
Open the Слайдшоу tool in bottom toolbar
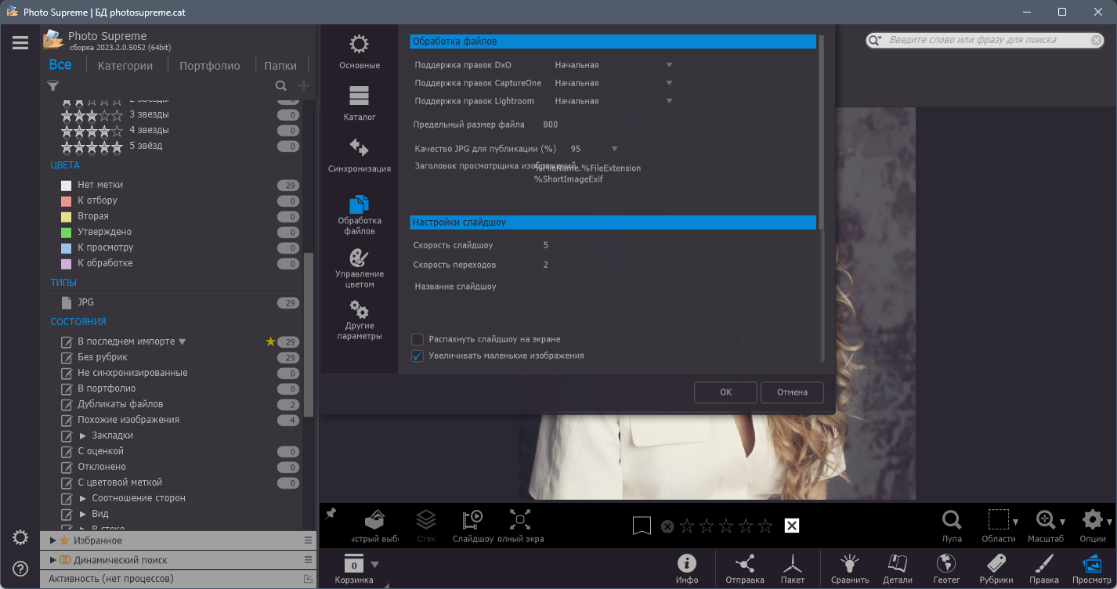(472, 526)
